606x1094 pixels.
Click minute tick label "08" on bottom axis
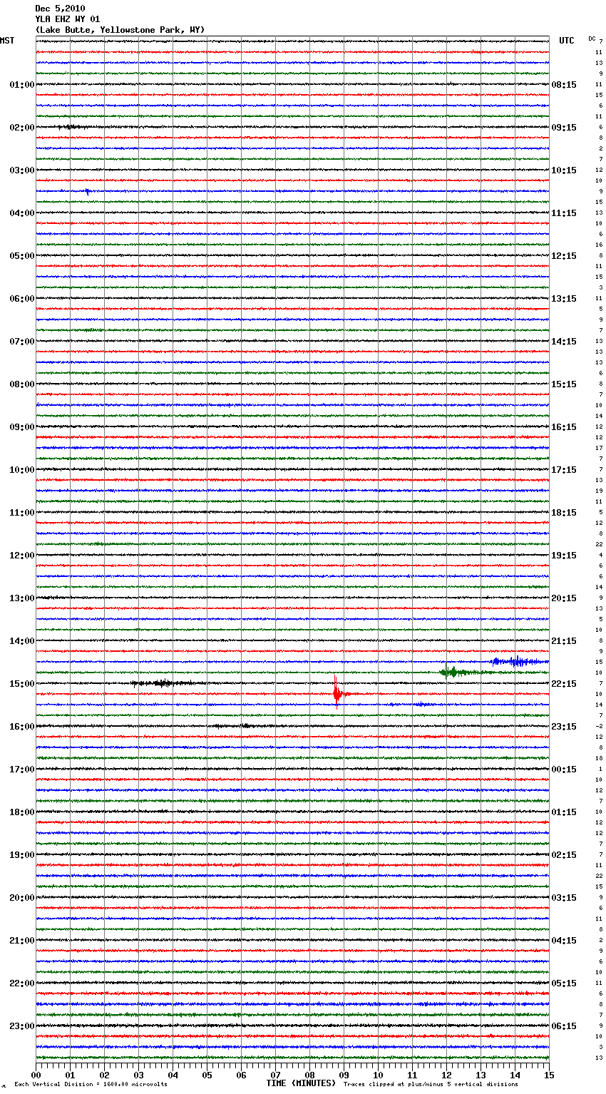pos(309,1075)
